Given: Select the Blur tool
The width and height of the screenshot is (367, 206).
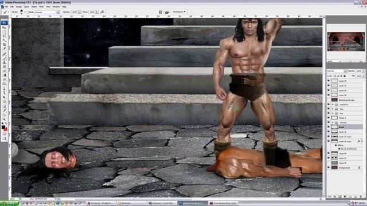Looking at the screenshot, I should pos(4,79).
